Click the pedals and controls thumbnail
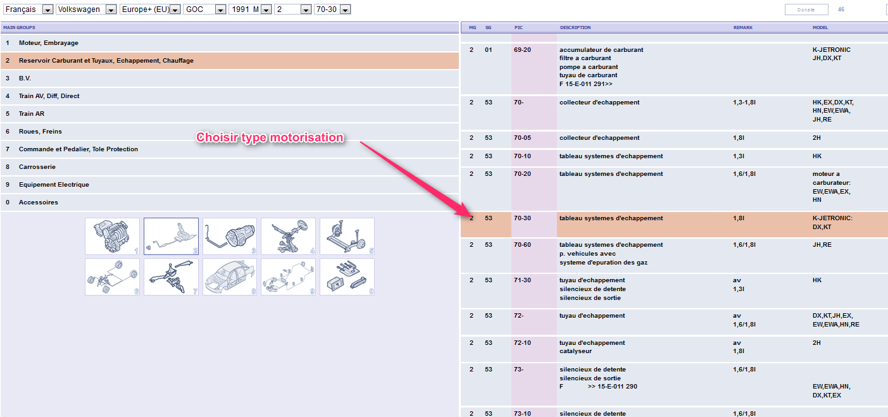 pyautogui.click(x=171, y=277)
